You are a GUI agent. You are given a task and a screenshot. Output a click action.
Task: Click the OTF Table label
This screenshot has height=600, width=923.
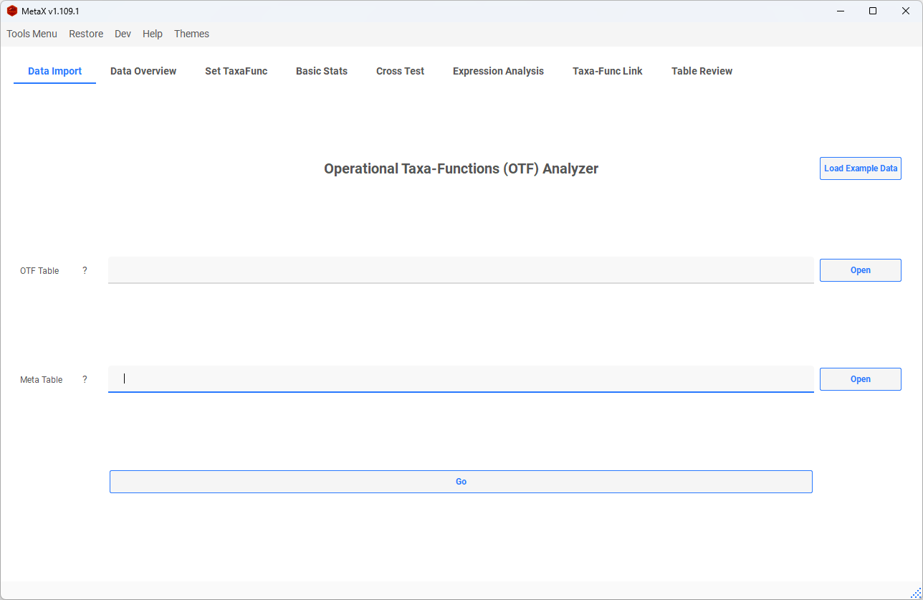point(39,271)
